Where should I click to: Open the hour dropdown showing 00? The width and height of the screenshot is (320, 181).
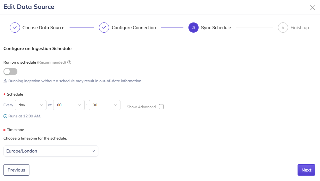point(69,105)
